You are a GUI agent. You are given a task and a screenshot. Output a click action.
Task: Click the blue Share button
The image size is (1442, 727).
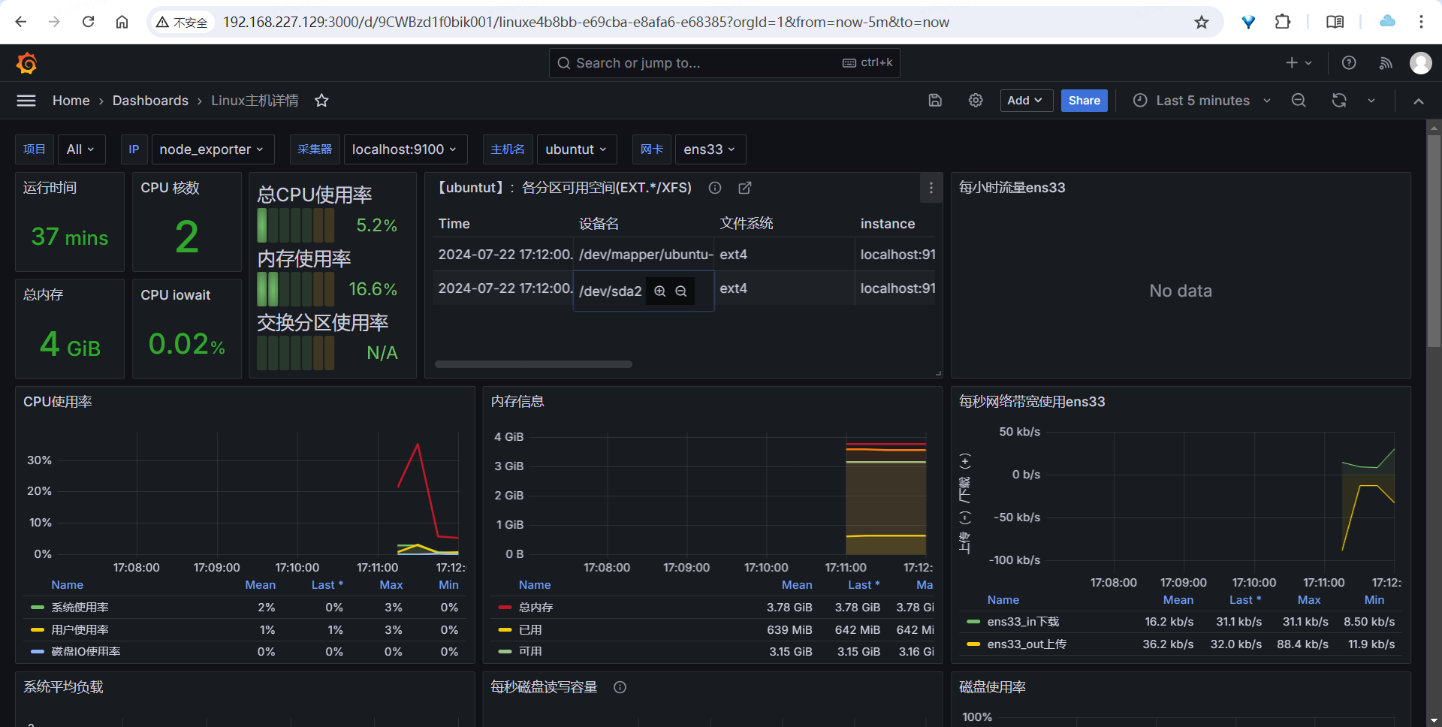coord(1084,101)
